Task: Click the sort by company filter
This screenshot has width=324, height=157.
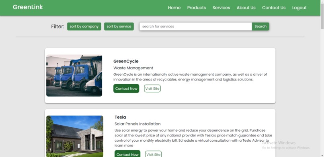Action: pos(84,27)
